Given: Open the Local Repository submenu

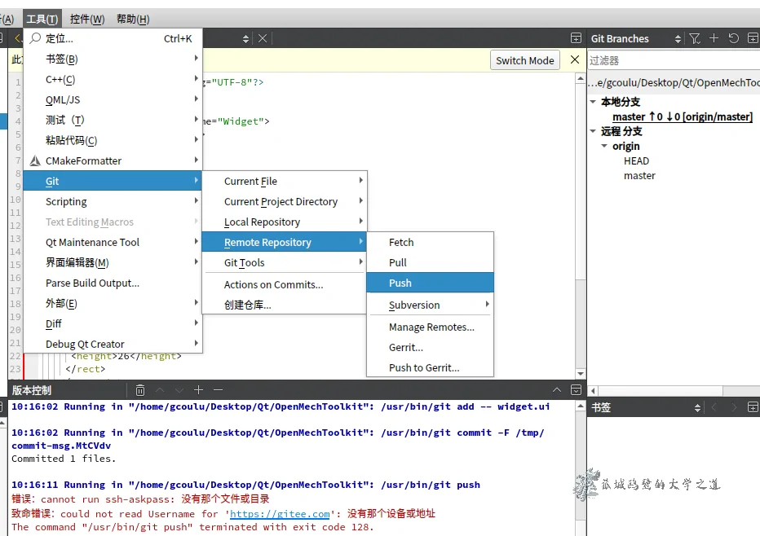Looking at the screenshot, I should (262, 222).
